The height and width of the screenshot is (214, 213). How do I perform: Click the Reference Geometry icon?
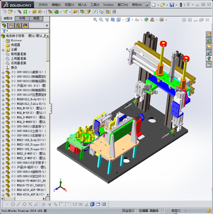coord(66,12)
